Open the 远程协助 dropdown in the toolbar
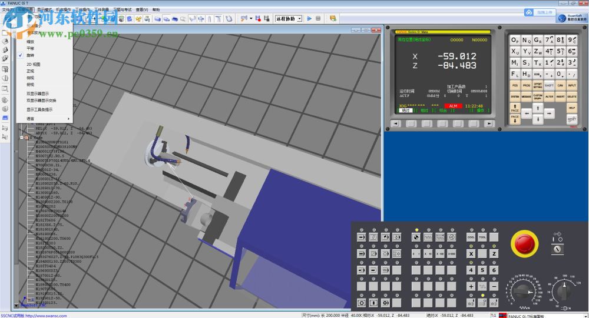This screenshot has height=318, width=589. pyautogui.click(x=299, y=18)
